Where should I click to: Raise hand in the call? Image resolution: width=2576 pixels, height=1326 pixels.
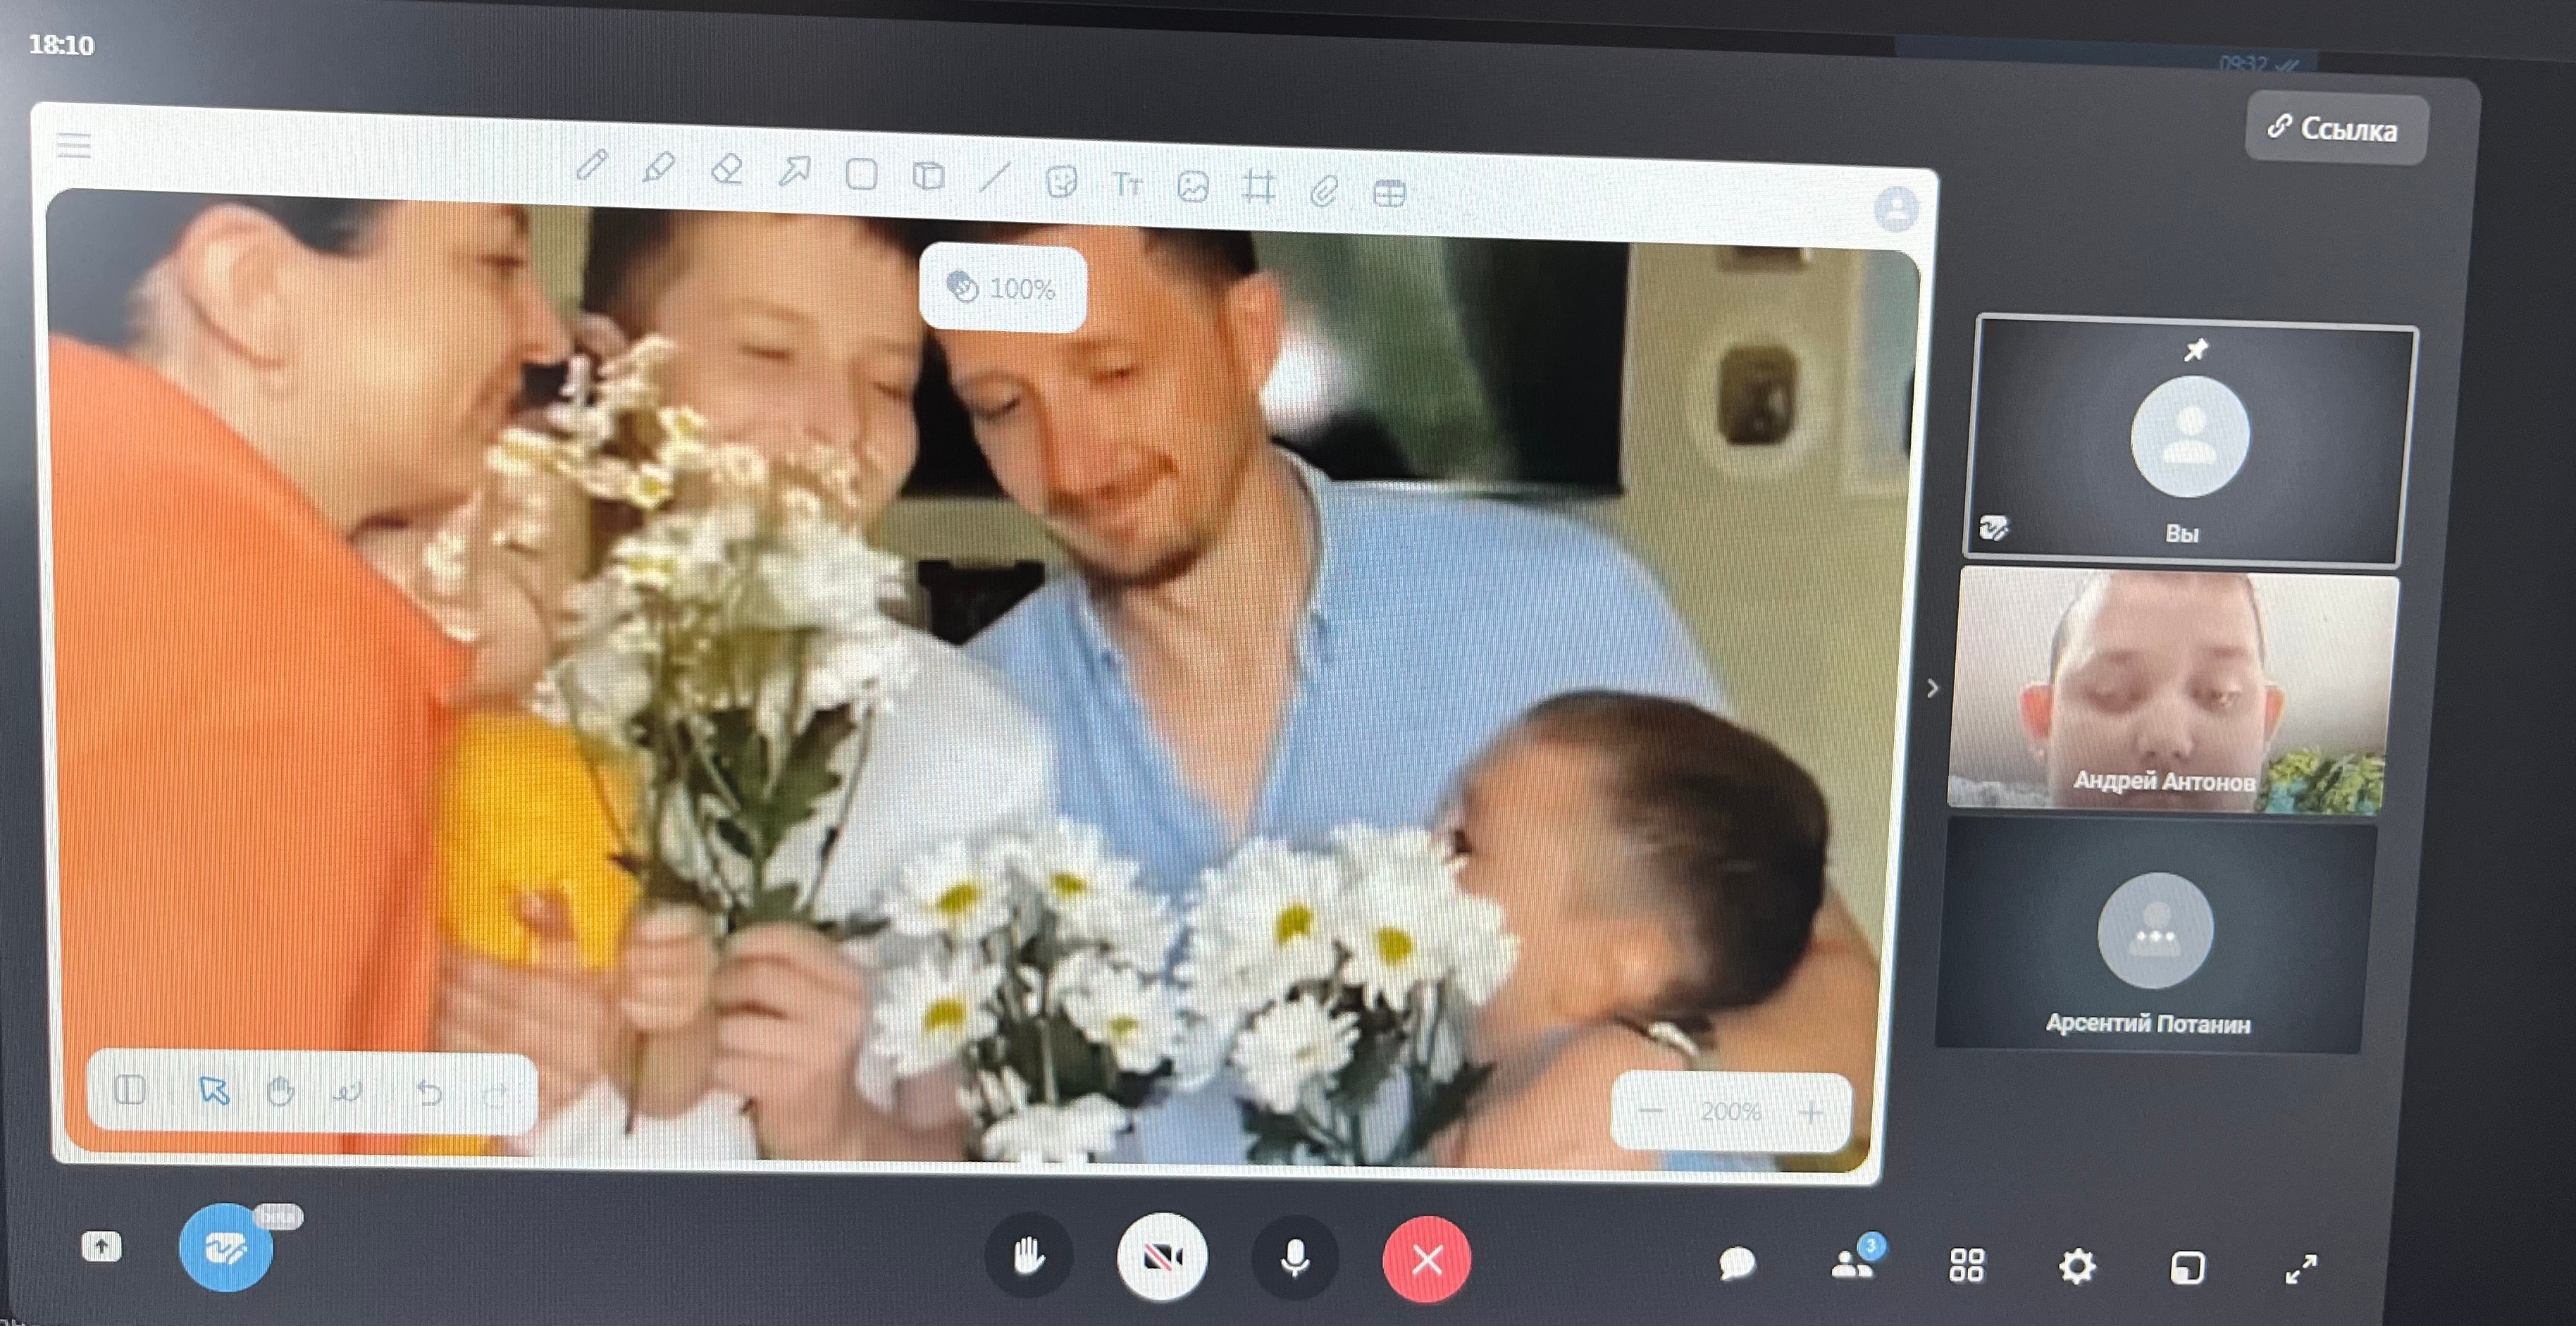tap(1029, 1255)
